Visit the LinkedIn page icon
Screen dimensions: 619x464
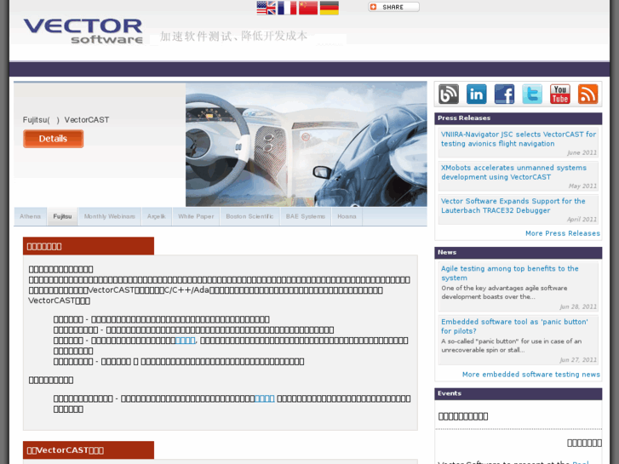(477, 95)
